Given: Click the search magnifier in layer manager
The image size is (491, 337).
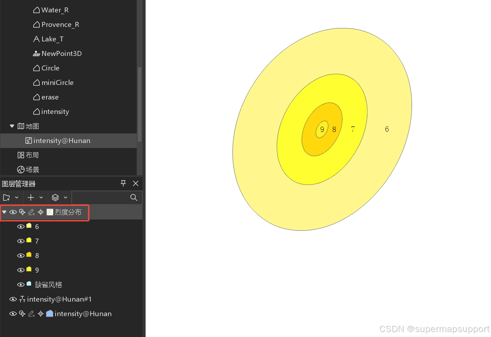Looking at the screenshot, I should [134, 198].
